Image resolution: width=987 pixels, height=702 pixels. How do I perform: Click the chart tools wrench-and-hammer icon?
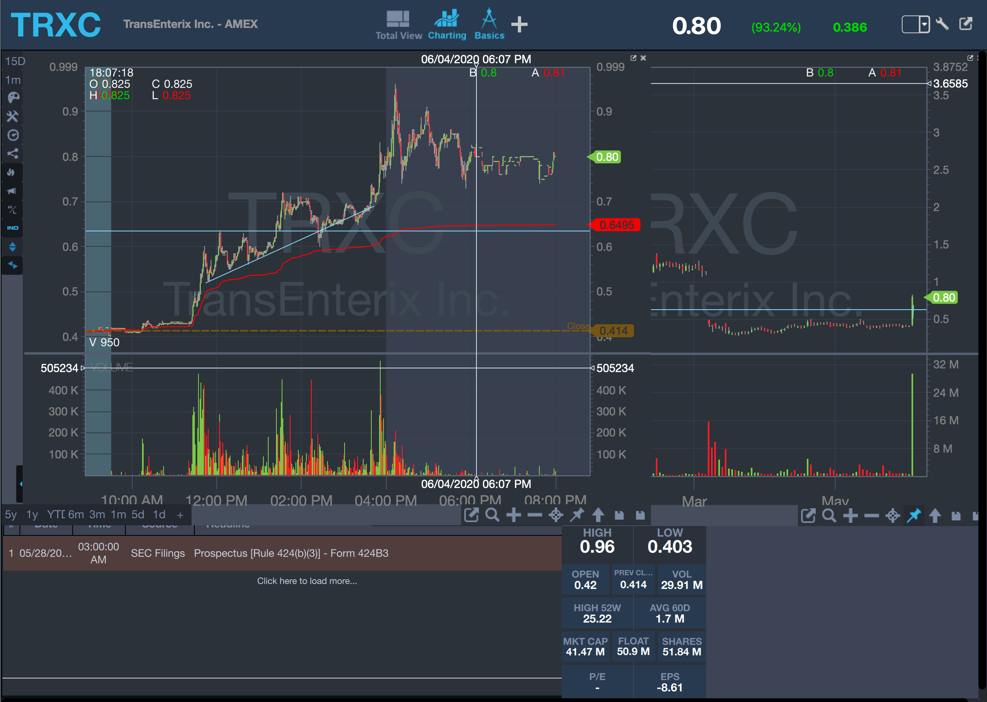(x=13, y=116)
